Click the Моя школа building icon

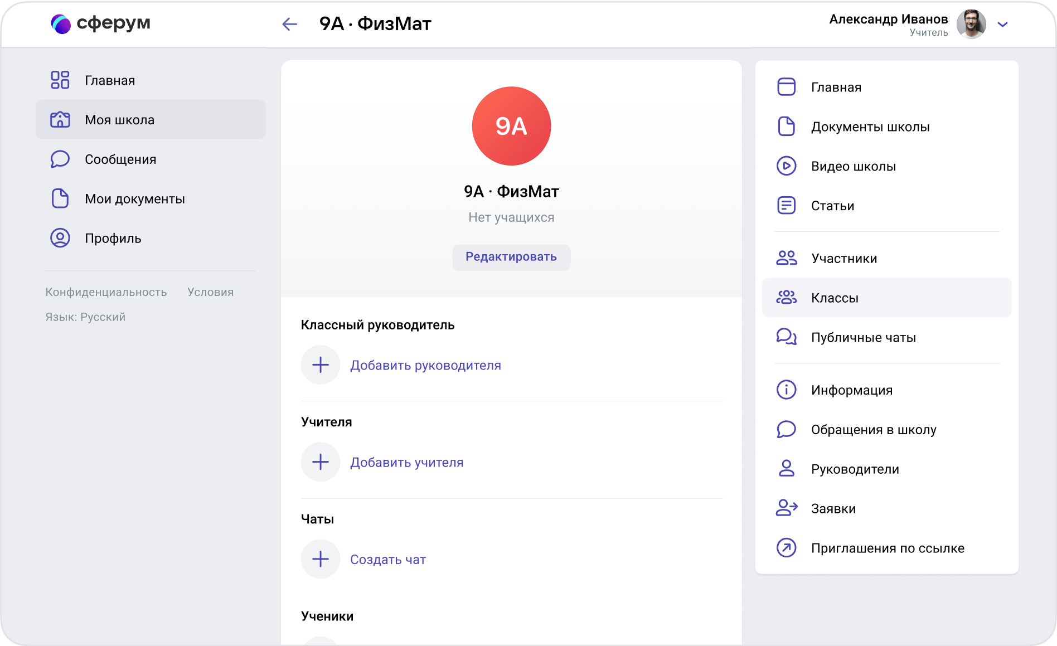60,119
